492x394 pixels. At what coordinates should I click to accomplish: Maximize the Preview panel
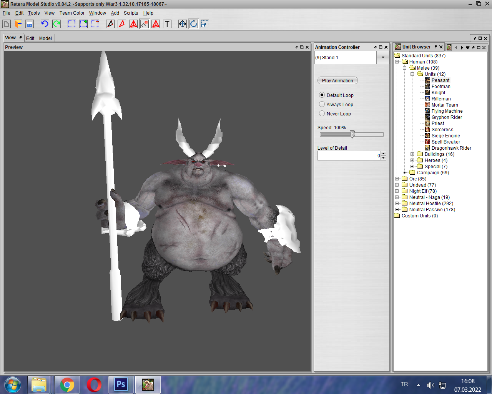tap(302, 47)
